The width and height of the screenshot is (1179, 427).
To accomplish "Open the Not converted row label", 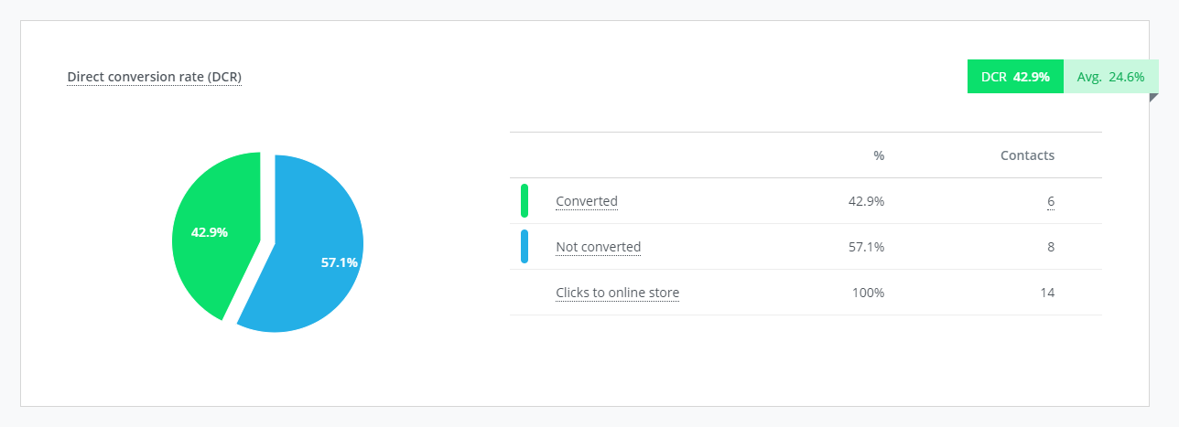I will 599,247.
